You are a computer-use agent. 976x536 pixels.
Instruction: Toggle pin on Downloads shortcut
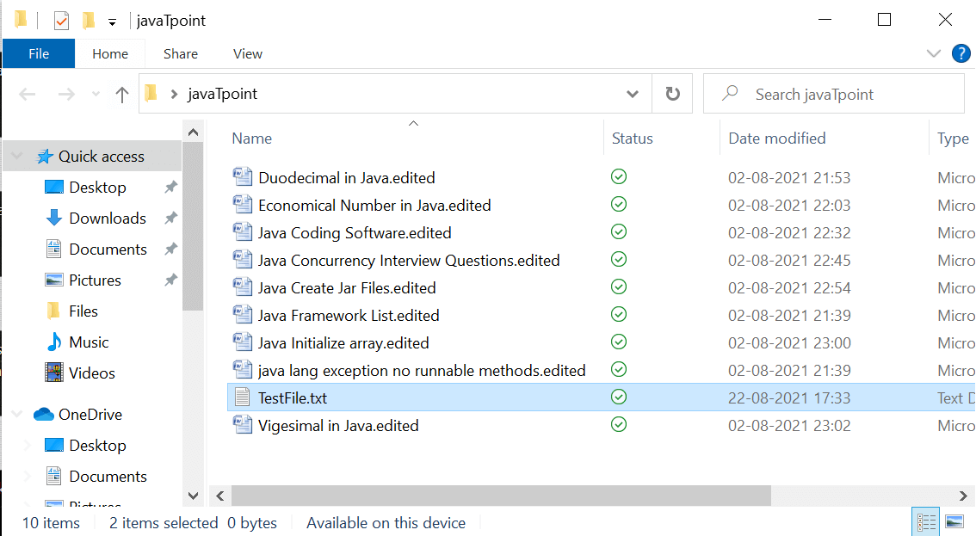170,219
